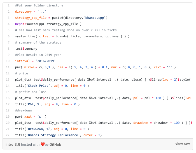Click line number 16 for pnl plot
Viewport: 196px width, 153px height.
point(8,98)
